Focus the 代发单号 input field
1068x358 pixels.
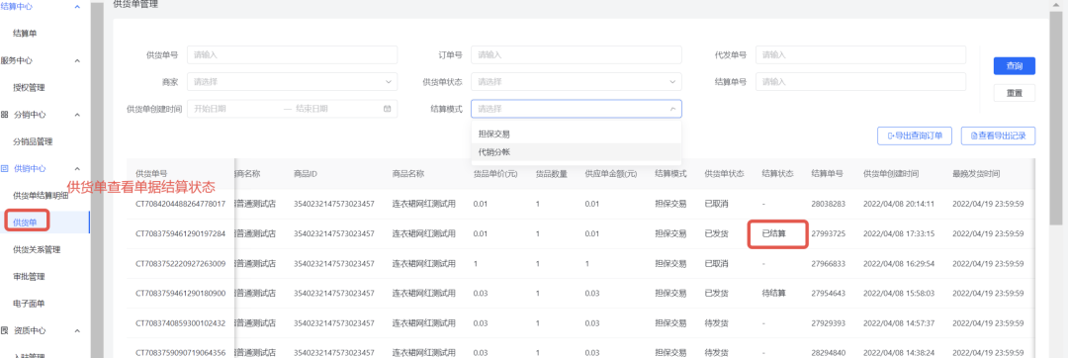pos(860,54)
